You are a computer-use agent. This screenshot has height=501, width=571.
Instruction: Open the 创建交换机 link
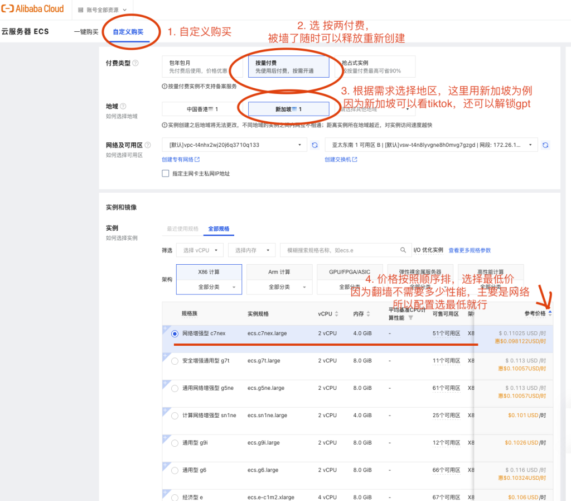click(x=341, y=159)
